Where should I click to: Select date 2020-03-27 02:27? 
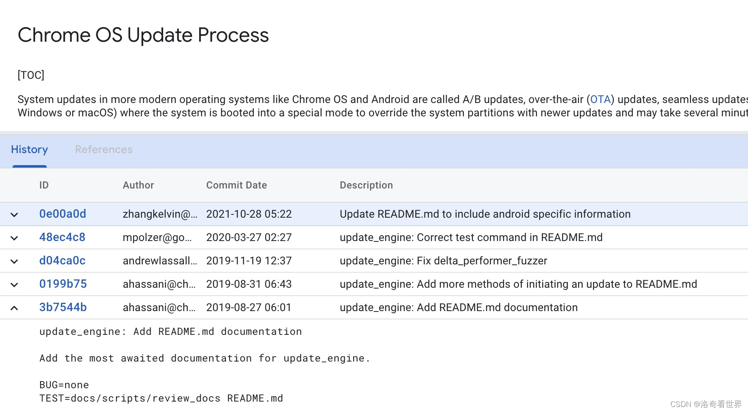[249, 237]
